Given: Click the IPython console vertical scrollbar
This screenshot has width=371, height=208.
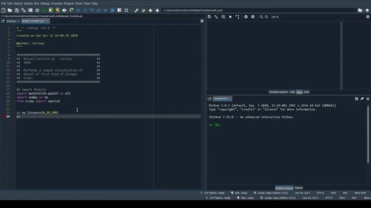Looking at the screenshot, I should click(x=368, y=135).
